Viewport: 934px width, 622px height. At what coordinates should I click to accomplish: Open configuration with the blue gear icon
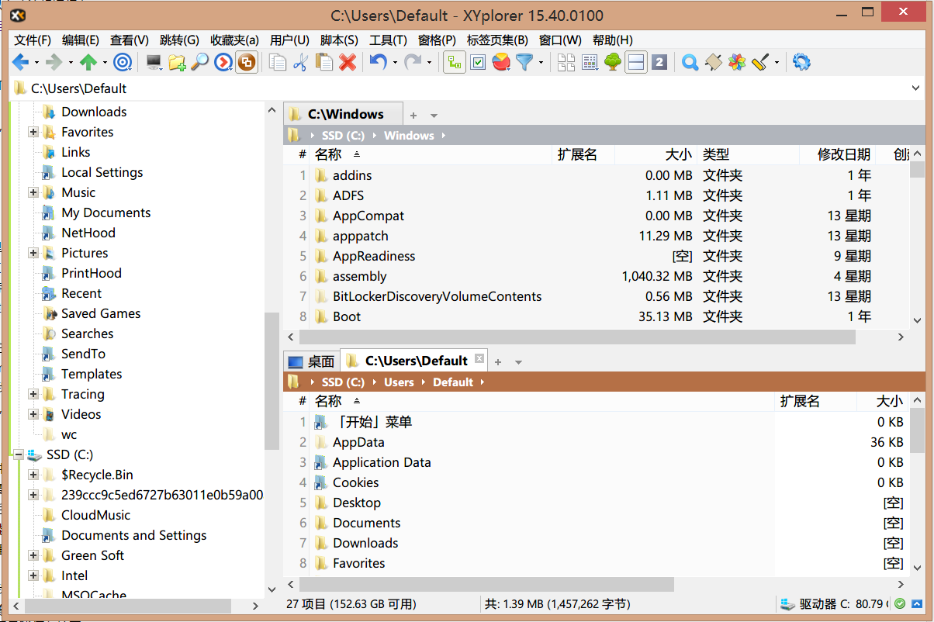click(x=801, y=63)
